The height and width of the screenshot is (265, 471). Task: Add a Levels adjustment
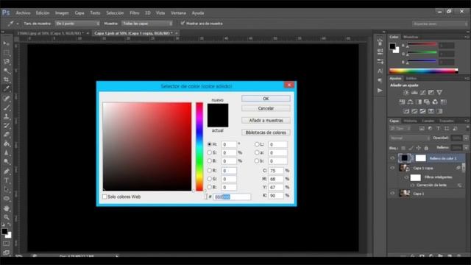click(x=414, y=93)
